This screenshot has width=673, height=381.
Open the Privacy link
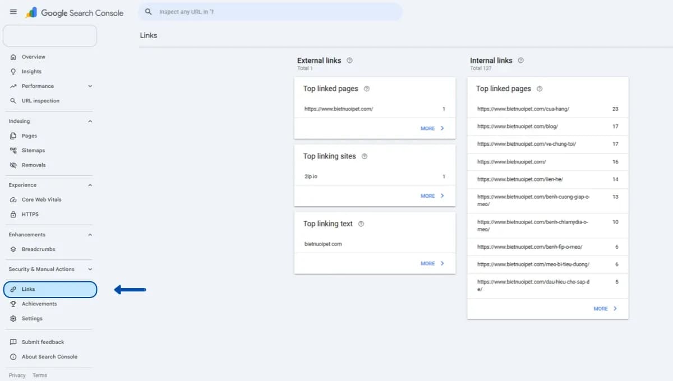tap(17, 375)
